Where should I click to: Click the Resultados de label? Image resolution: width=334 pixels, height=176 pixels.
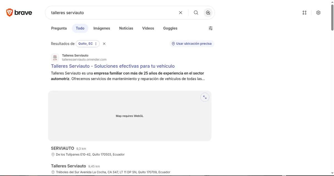click(x=63, y=44)
